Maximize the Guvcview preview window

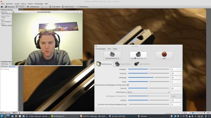[x=77, y=12]
